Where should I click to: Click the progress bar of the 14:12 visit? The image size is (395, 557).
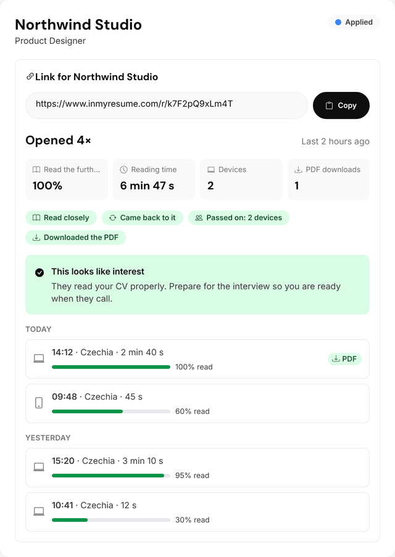[x=111, y=367]
